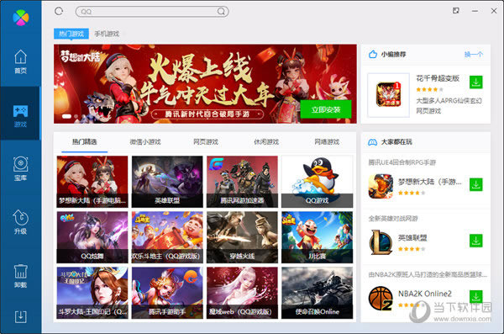Click the thumbs-up icon next to 小编推荐
This screenshot has width=504, height=334.
[x=372, y=54]
